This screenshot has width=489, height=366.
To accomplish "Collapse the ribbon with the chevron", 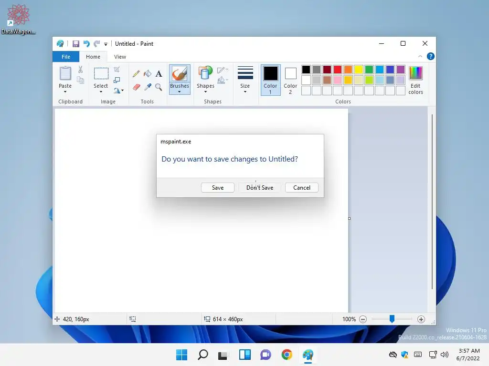I will [x=420, y=56].
